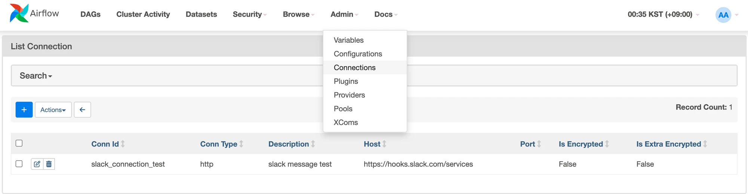Open the timezone KST clock dropdown
The image size is (748, 194).
[663, 14]
